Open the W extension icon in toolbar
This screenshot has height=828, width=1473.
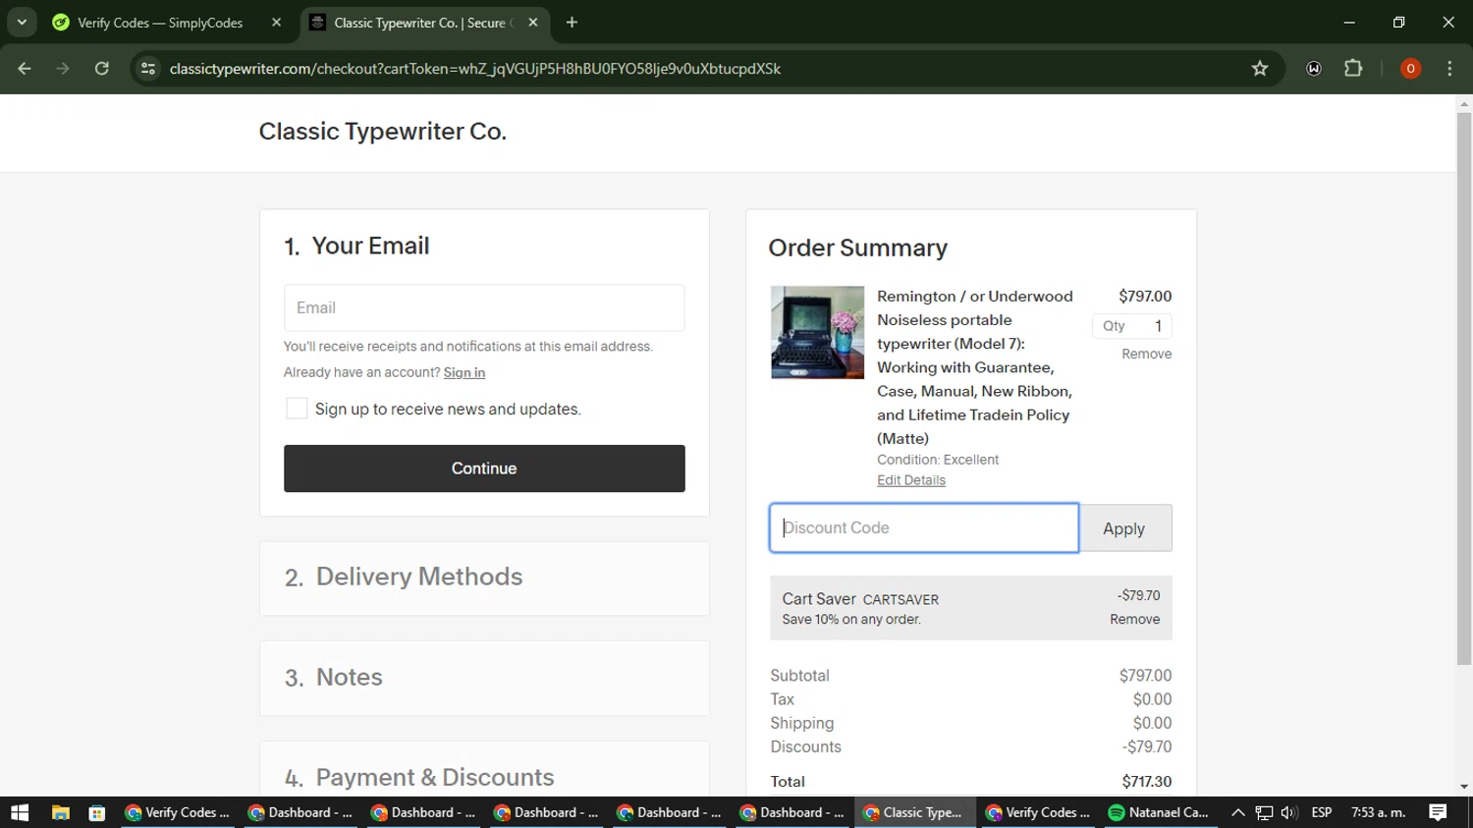(1314, 69)
